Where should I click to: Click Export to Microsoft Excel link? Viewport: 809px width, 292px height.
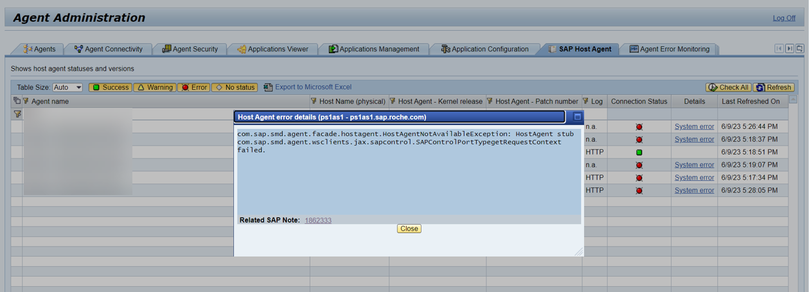tap(313, 87)
